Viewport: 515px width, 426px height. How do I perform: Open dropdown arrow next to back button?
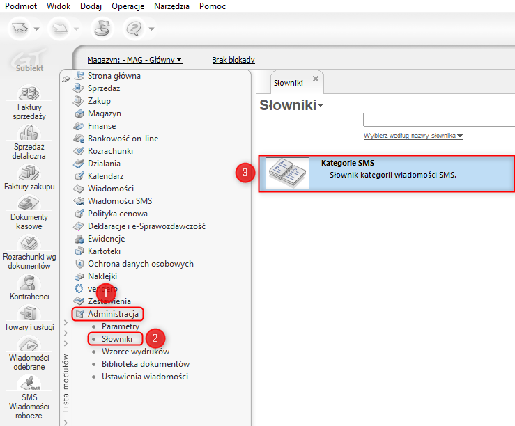pos(37,29)
